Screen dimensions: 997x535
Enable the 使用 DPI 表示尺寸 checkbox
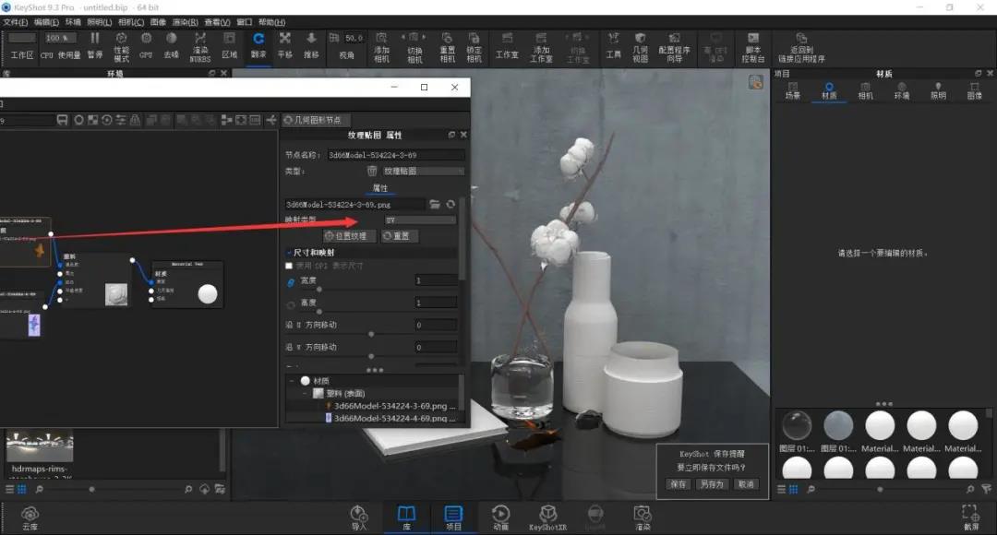(289, 266)
